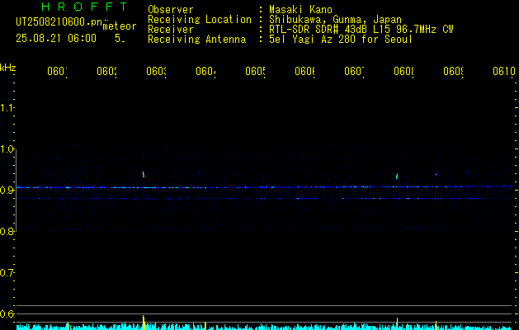Click the 0610 time marker

tap(504, 71)
